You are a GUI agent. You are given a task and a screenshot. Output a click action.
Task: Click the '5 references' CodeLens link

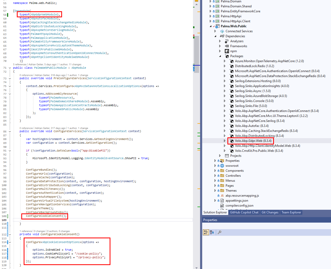[x=20, y=64]
